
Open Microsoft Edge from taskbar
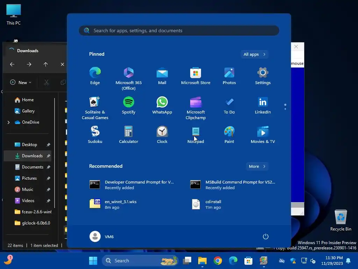coord(233,261)
